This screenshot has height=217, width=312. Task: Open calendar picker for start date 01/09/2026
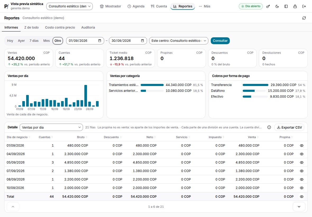pyautogui.click(x=100, y=40)
